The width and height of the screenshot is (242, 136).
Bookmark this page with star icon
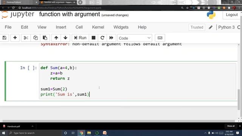click(187, 8)
